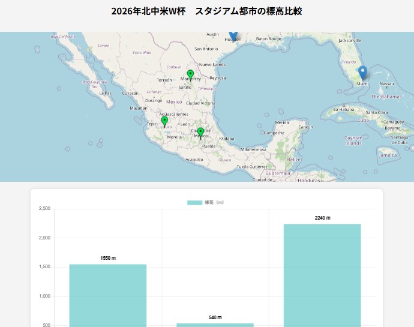Click the blue Miami map marker
414x327 pixels.
362,73
